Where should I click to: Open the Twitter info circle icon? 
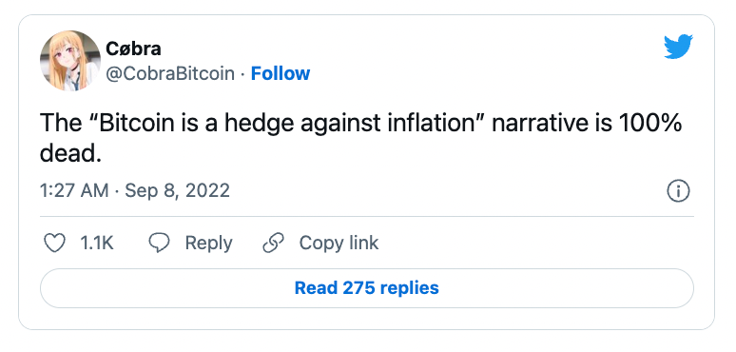pyautogui.click(x=678, y=191)
